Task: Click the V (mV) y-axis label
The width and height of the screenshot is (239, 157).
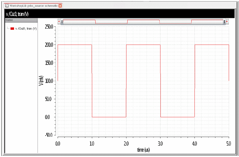Action: (x=41, y=81)
